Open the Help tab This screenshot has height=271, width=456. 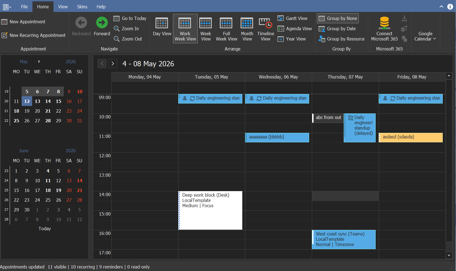101,7
